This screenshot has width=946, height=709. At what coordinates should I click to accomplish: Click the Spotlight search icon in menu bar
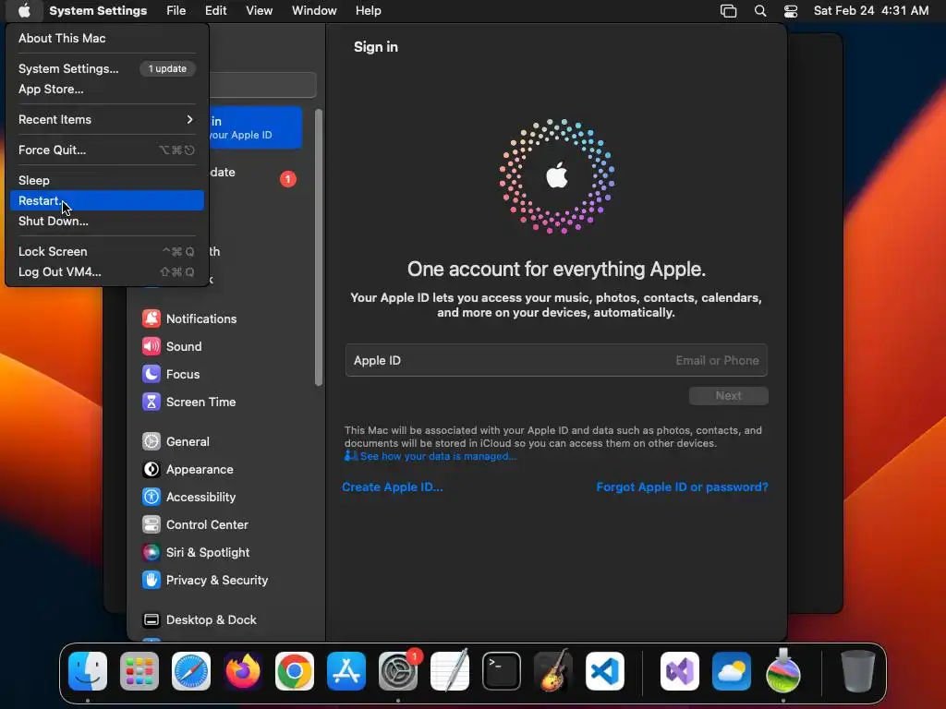tap(760, 11)
